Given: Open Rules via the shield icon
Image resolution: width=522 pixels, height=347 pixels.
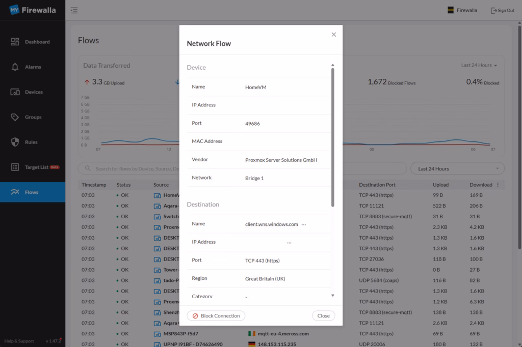Looking at the screenshot, I should coord(15,142).
